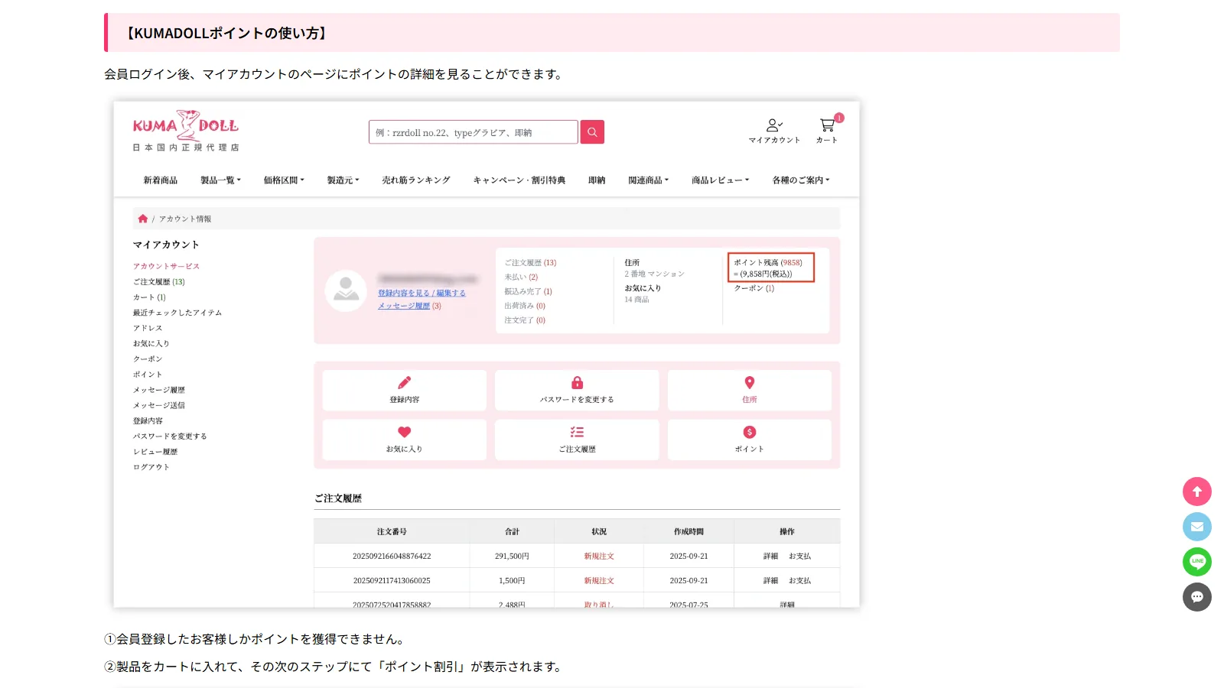This screenshot has height=688, width=1224.
Task: Click the home icon in breadcrumb
Action: (142, 219)
